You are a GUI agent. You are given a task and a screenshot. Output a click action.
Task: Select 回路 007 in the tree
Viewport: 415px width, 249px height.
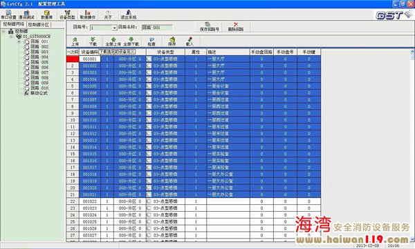39,72
